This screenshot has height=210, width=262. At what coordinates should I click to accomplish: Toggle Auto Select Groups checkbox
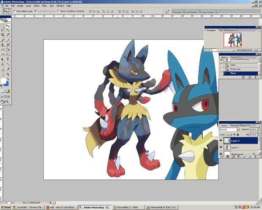pyautogui.click(x=35, y=11)
